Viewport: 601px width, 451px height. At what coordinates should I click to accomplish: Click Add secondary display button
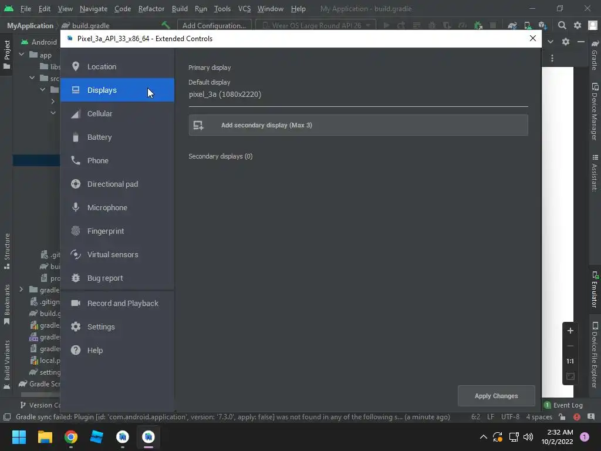[358, 125]
